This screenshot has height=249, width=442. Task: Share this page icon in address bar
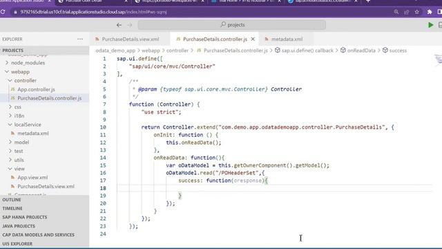click(407, 12)
